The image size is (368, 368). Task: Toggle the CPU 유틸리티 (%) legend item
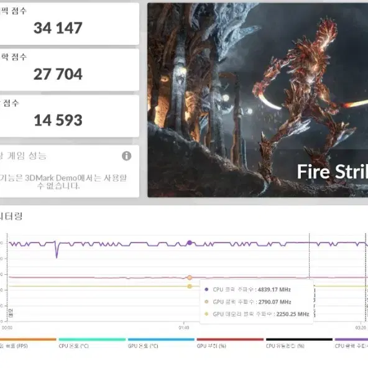coord(299,343)
